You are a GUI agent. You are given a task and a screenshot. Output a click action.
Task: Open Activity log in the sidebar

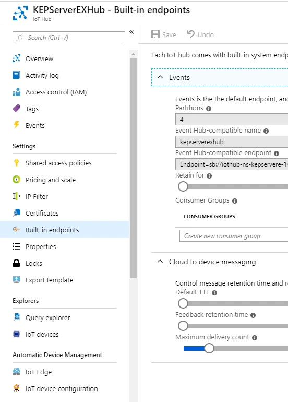click(x=42, y=75)
